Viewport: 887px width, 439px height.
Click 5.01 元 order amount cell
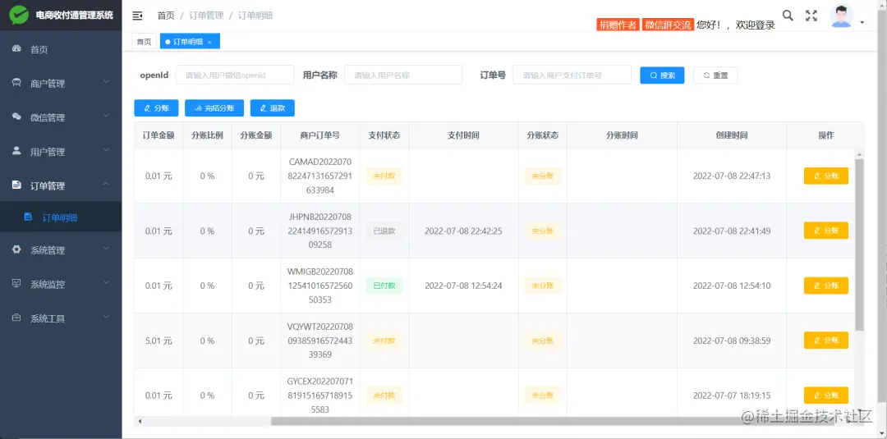(159, 341)
